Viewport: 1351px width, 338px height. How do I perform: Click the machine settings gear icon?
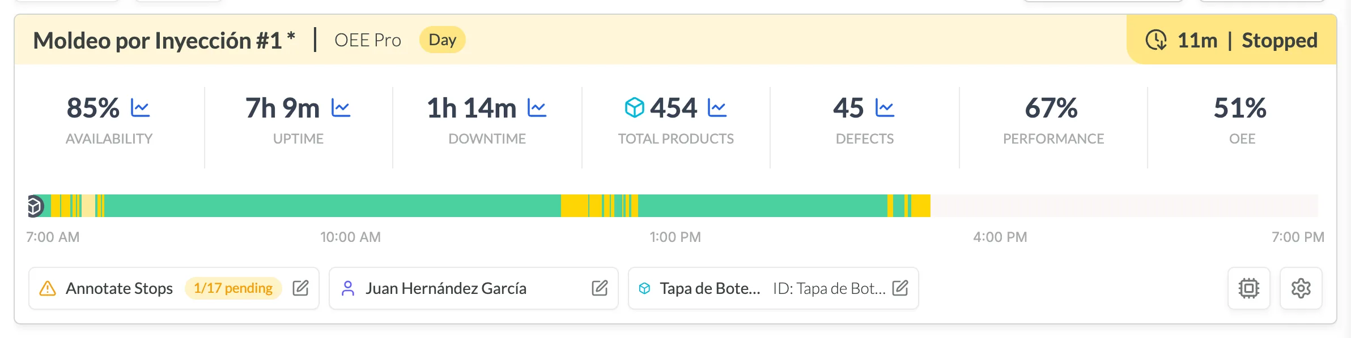click(x=1301, y=288)
